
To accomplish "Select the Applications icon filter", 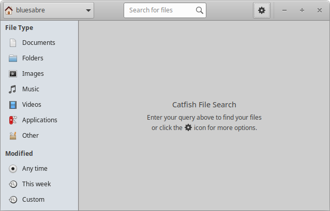I will (x=13, y=120).
